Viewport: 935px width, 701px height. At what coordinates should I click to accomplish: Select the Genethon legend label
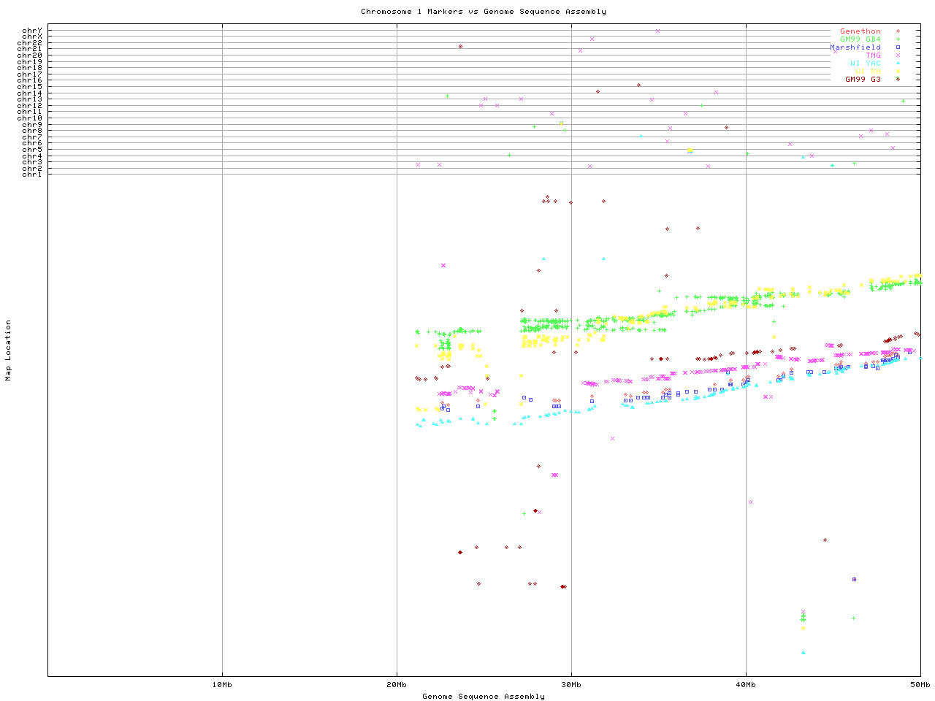pos(860,31)
